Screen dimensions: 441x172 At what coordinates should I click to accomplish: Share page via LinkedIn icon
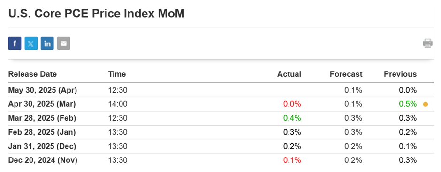[x=47, y=43]
